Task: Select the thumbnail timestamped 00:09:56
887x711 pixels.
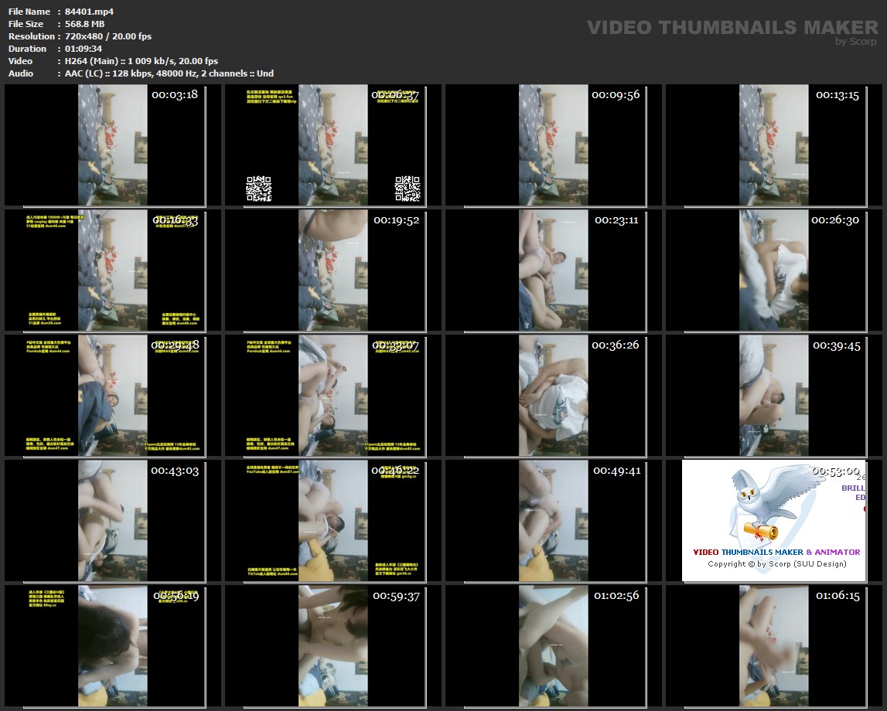Action: 552,145
